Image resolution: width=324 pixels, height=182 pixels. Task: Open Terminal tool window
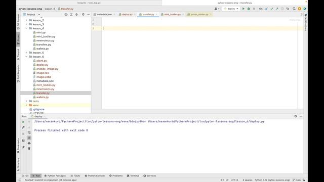click(133, 176)
